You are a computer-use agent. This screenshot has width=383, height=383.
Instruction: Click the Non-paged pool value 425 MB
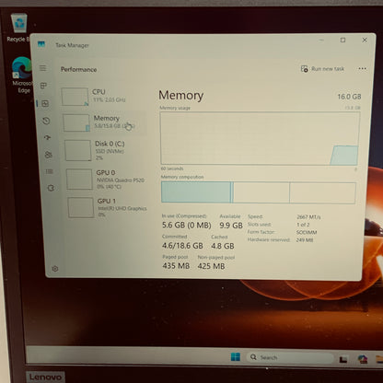click(211, 266)
